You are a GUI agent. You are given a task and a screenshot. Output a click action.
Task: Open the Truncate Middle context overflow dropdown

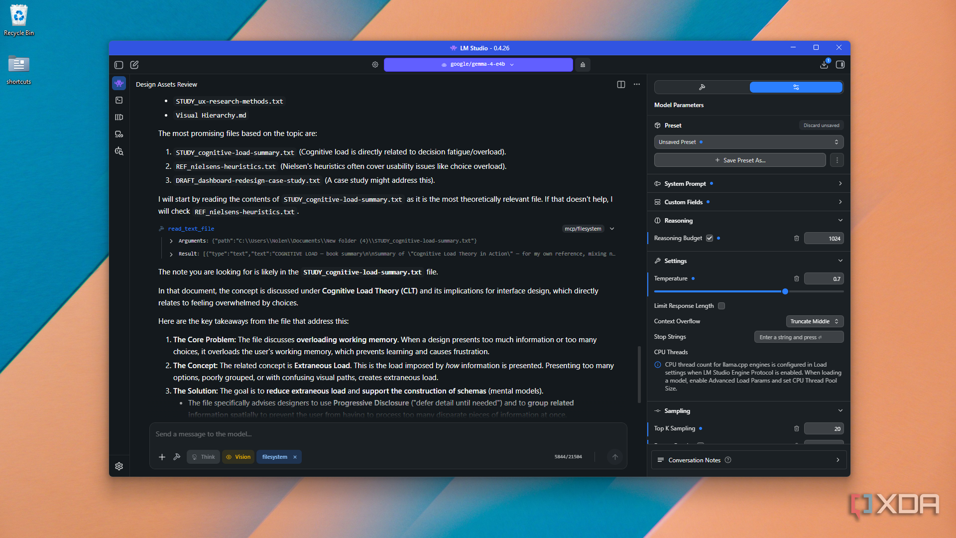coord(815,321)
